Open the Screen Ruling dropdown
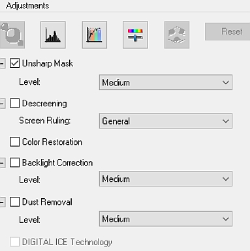 [166, 121]
